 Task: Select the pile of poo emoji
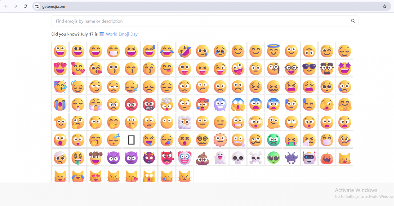coord(202,158)
